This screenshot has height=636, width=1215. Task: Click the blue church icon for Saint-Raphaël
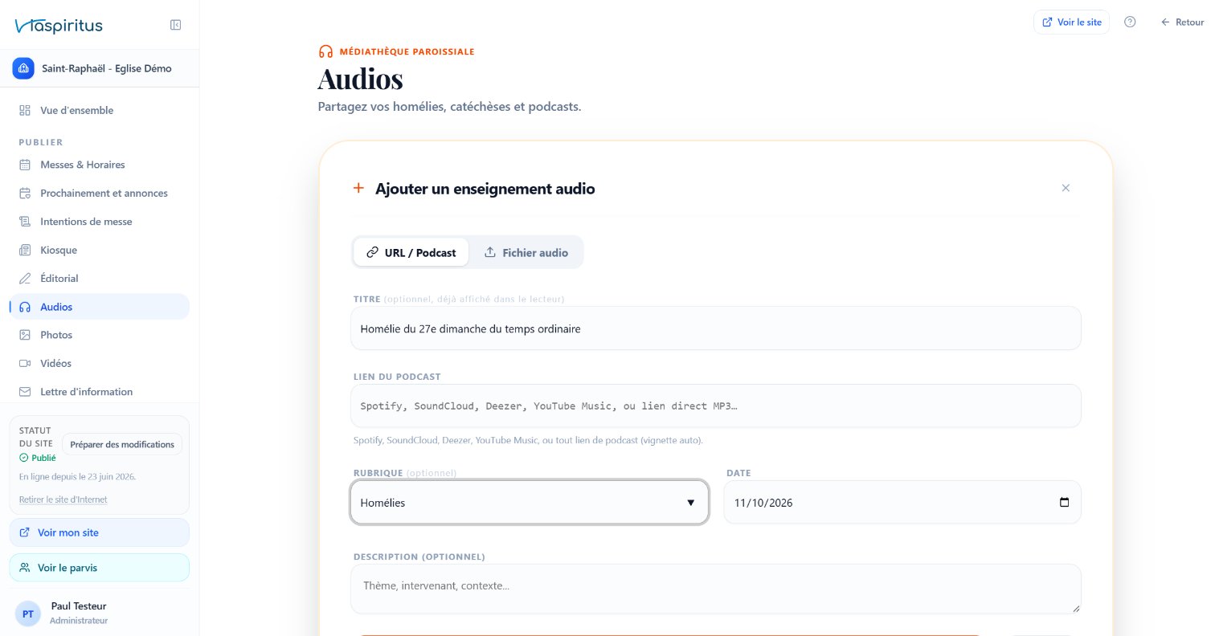point(23,68)
